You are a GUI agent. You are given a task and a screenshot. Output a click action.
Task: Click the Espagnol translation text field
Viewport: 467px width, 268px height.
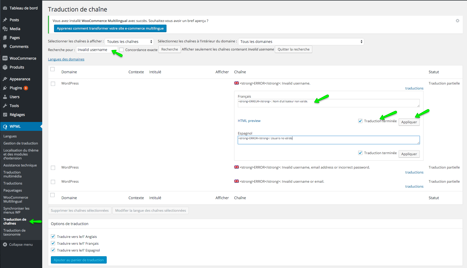[328, 140]
